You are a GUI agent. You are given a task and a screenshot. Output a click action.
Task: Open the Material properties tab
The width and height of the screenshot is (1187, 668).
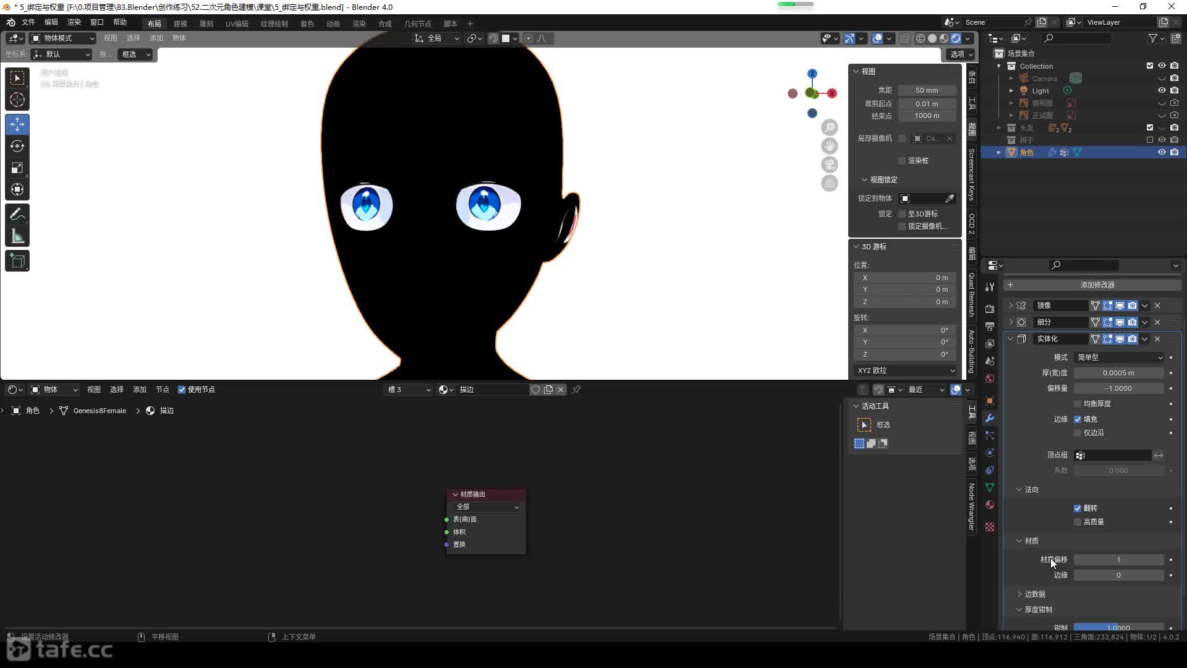[x=990, y=505]
